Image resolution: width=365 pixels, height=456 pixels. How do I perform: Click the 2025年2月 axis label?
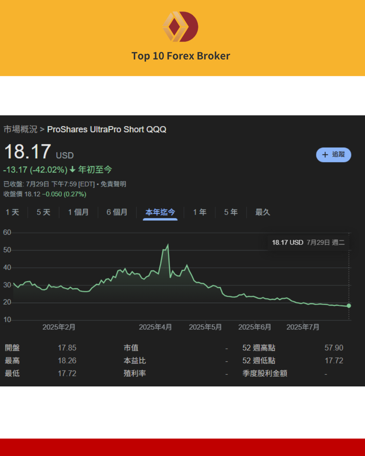[59, 327]
